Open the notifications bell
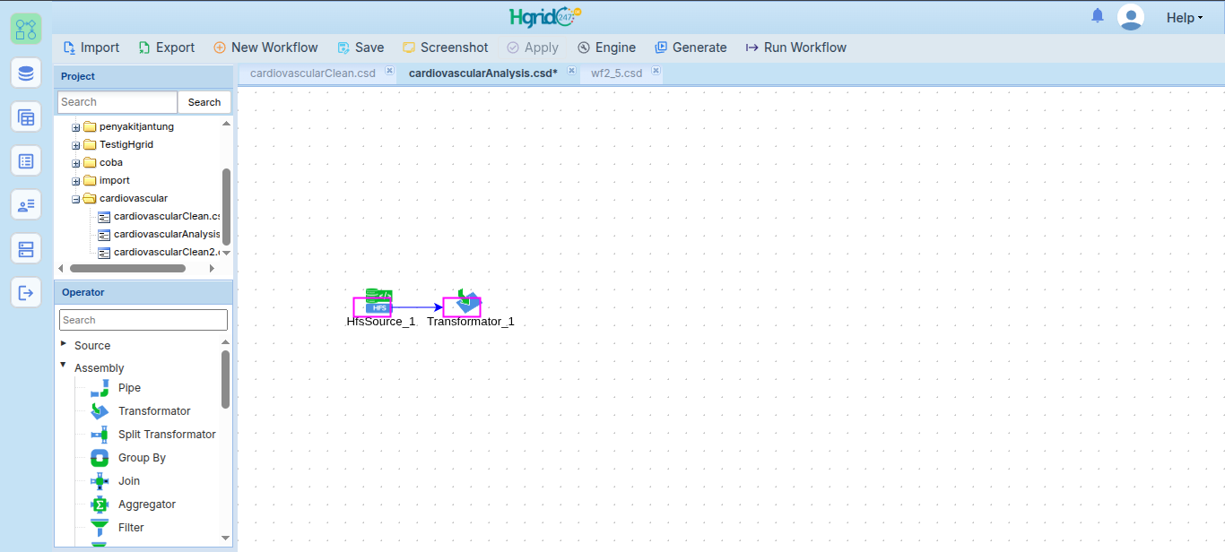1225x552 pixels. tap(1098, 16)
